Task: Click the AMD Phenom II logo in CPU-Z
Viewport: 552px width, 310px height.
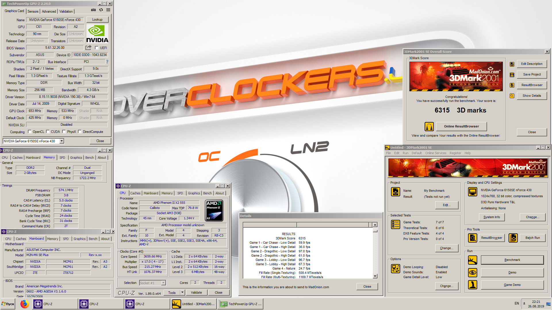Action: point(214,211)
